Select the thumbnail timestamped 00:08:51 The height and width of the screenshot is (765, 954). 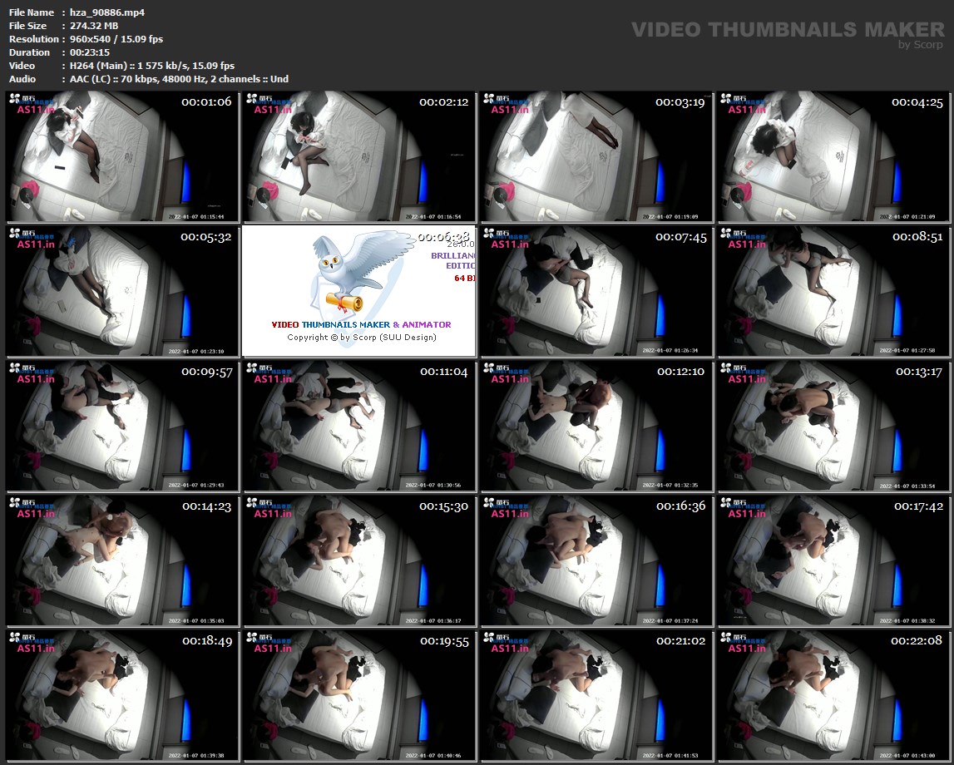833,291
